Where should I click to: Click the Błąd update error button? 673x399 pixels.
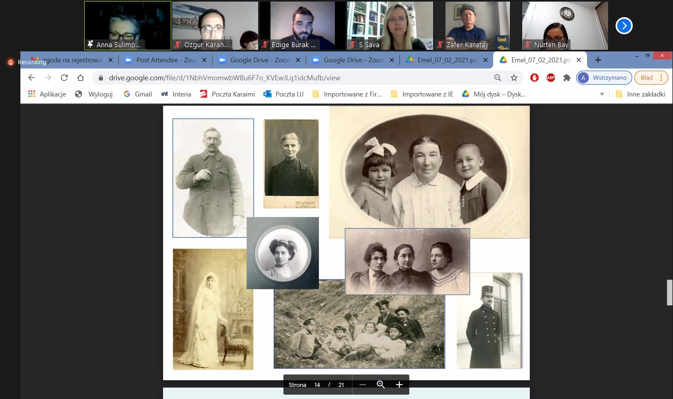(651, 78)
